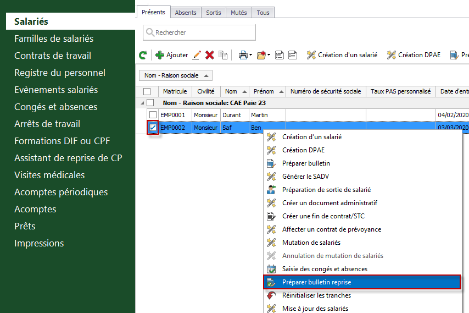469x313 pixels.
Task: Collapse the CAE Paie 23 group
Action: (x=142, y=103)
